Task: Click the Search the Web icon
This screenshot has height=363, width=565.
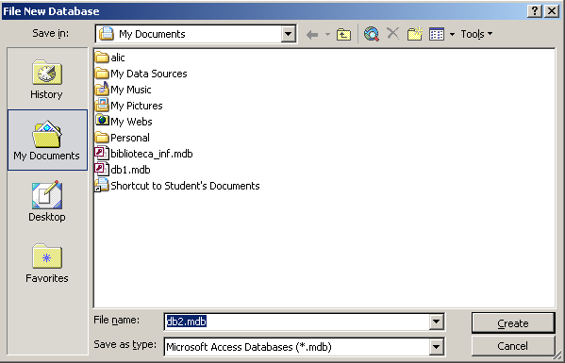Action: (x=372, y=34)
